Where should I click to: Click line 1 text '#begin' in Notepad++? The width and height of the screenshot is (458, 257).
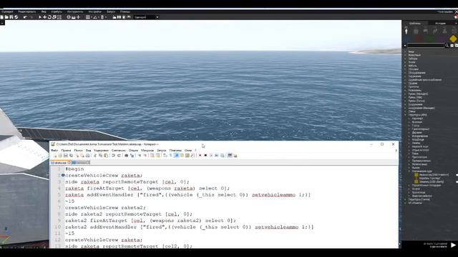tap(74, 169)
